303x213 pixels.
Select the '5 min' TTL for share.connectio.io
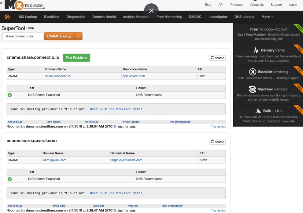point(201,76)
